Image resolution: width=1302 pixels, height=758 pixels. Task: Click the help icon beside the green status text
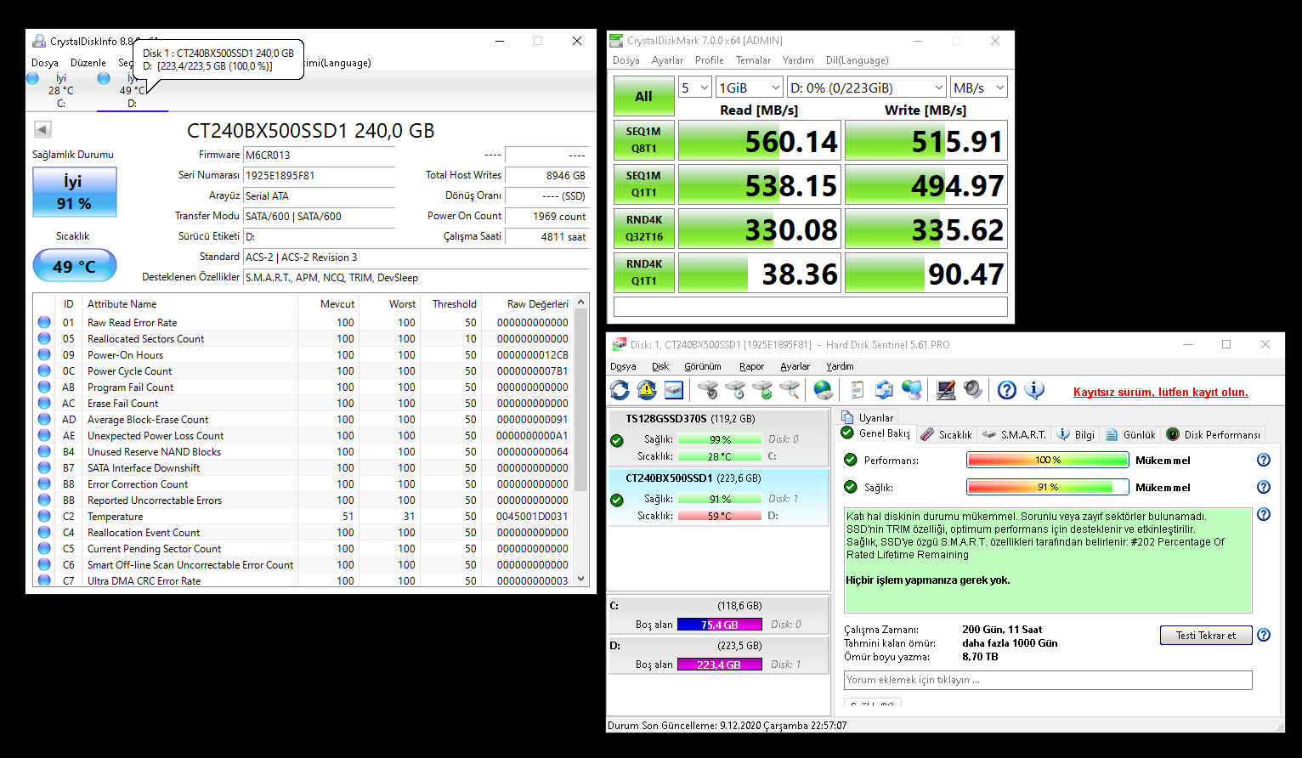pyautogui.click(x=1264, y=514)
